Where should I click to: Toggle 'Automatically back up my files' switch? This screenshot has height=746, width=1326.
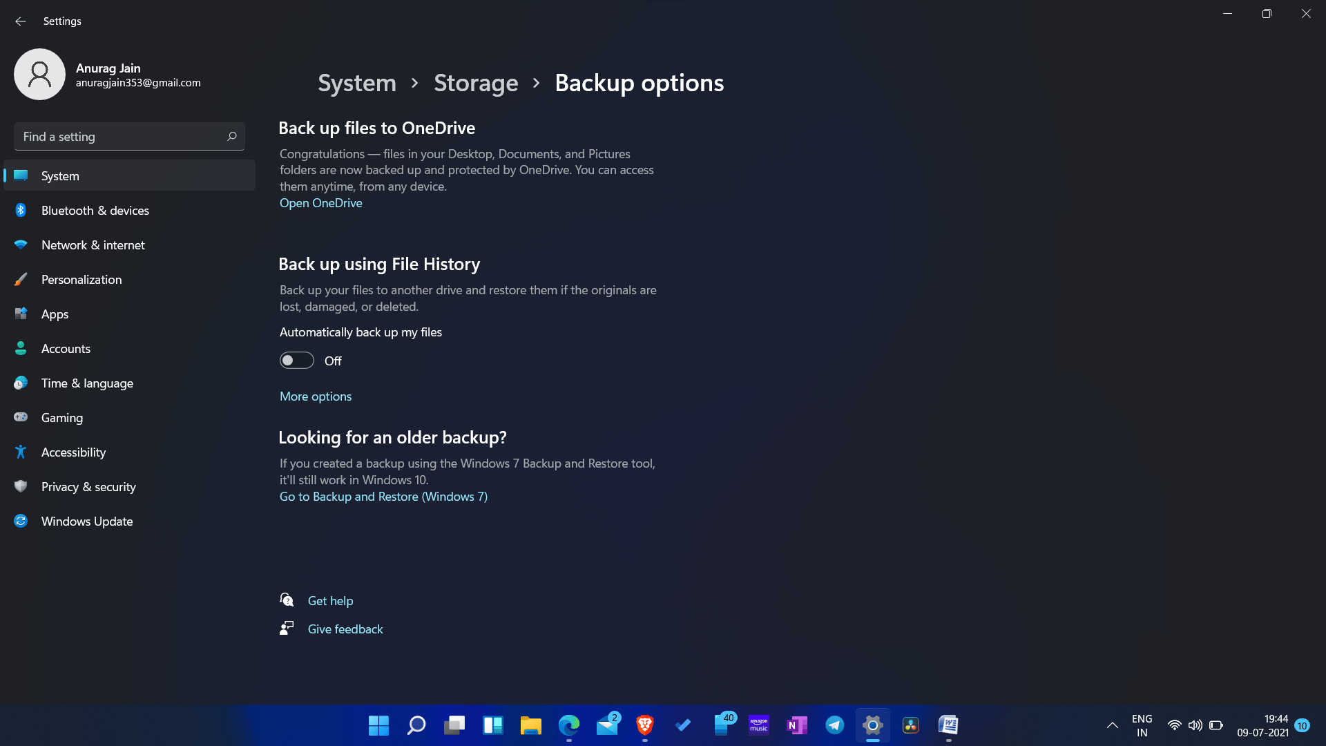pyautogui.click(x=296, y=360)
